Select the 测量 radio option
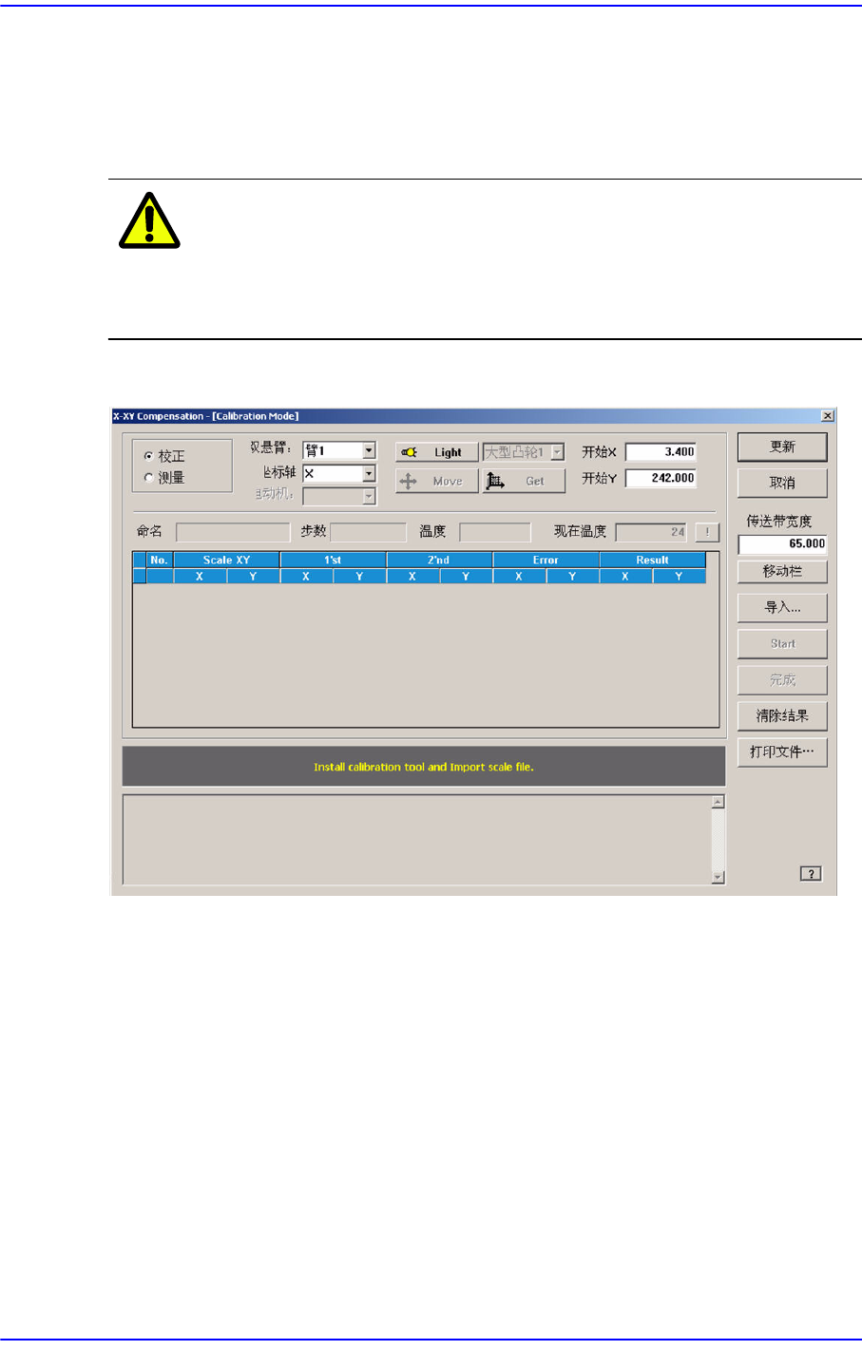This screenshot has width=862, height=1350. tap(149, 478)
